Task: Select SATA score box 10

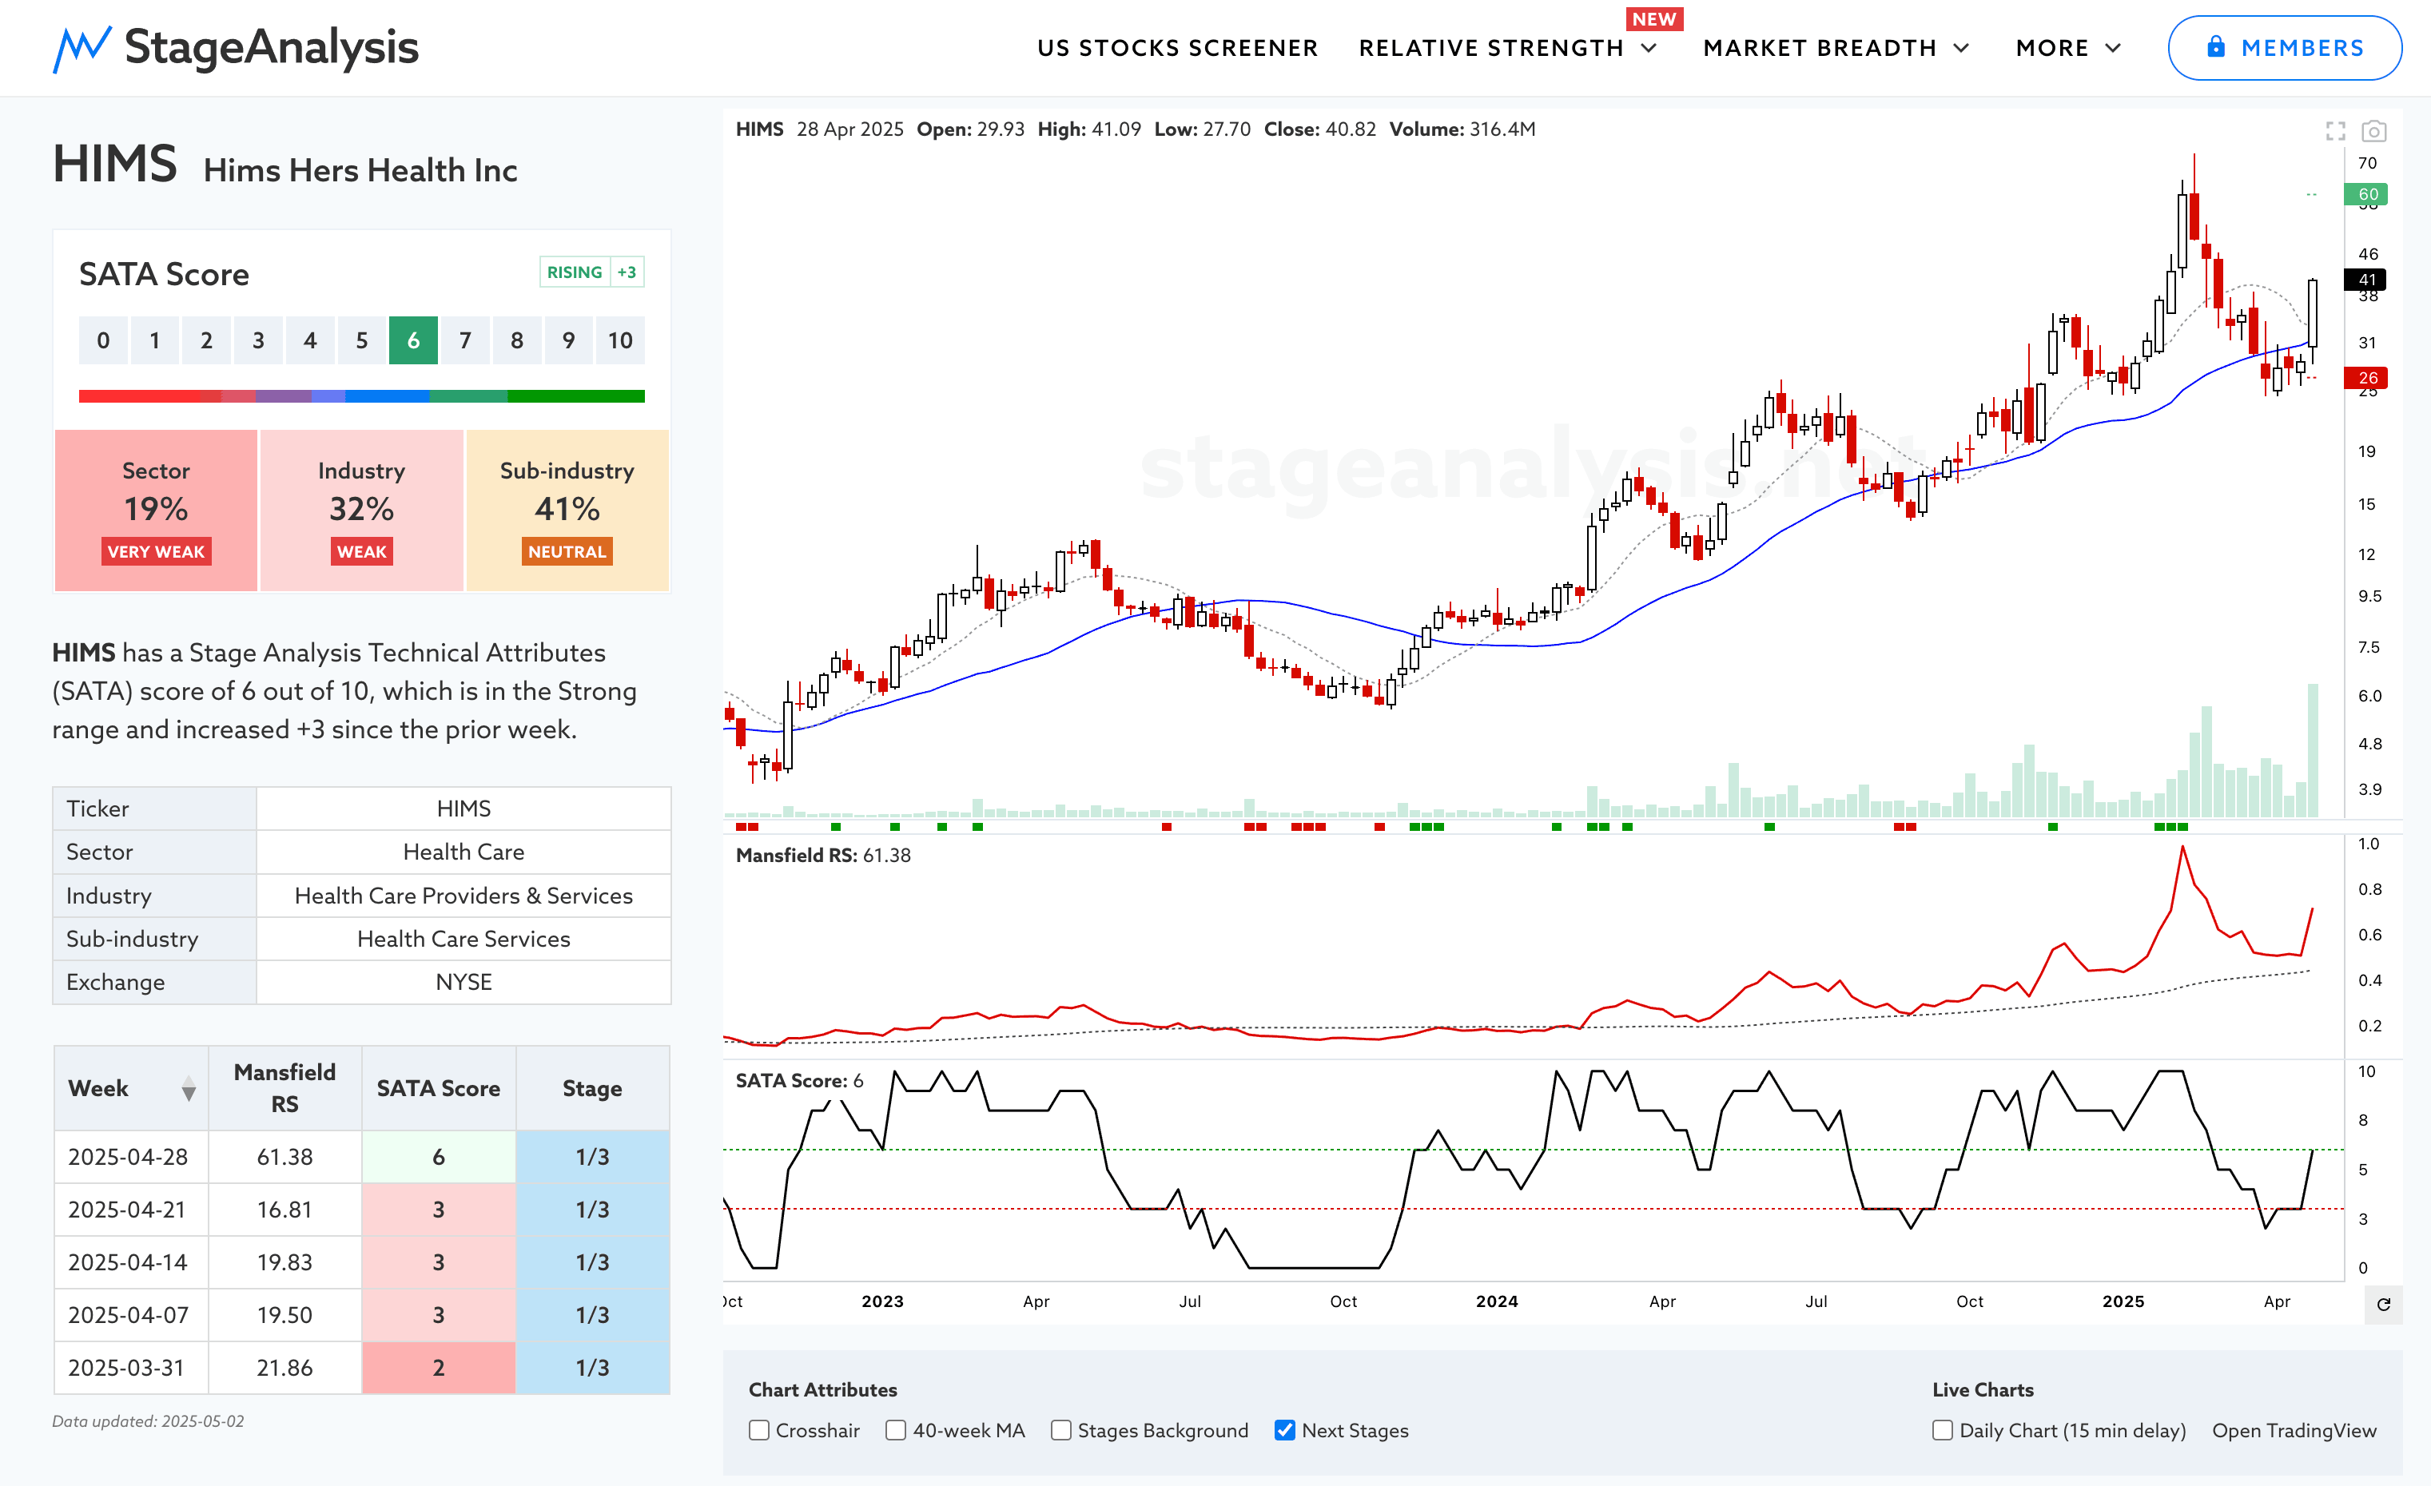Action: 621,340
